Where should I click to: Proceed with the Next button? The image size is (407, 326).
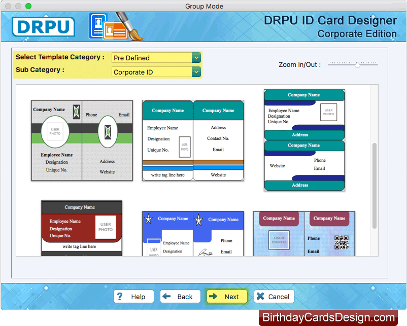click(x=227, y=297)
